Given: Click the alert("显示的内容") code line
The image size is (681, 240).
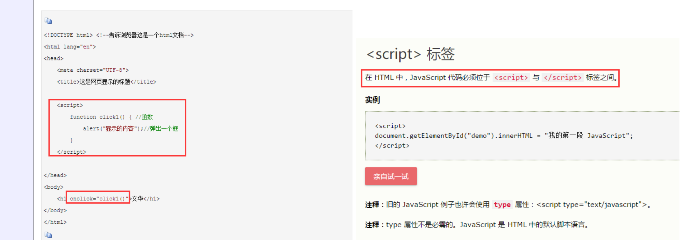Looking at the screenshot, I should 113,128.
